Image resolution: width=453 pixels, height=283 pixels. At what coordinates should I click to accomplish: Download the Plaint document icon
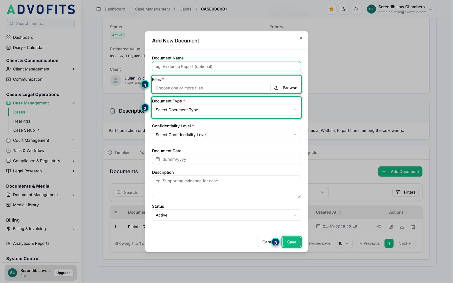pyautogui.click(x=402, y=227)
